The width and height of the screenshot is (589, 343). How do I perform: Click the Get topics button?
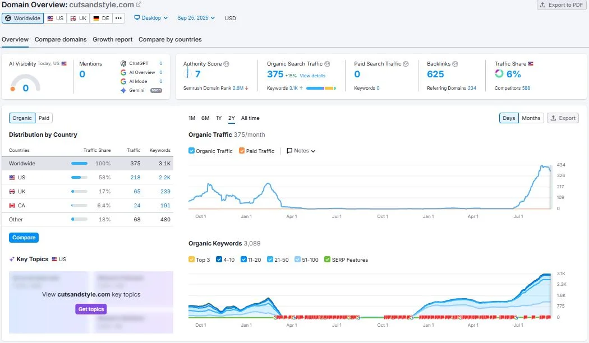pos(91,309)
